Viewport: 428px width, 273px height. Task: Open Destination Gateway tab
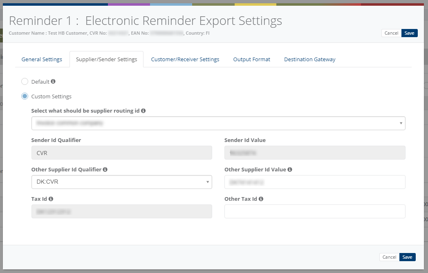click(x=310, y=60)
